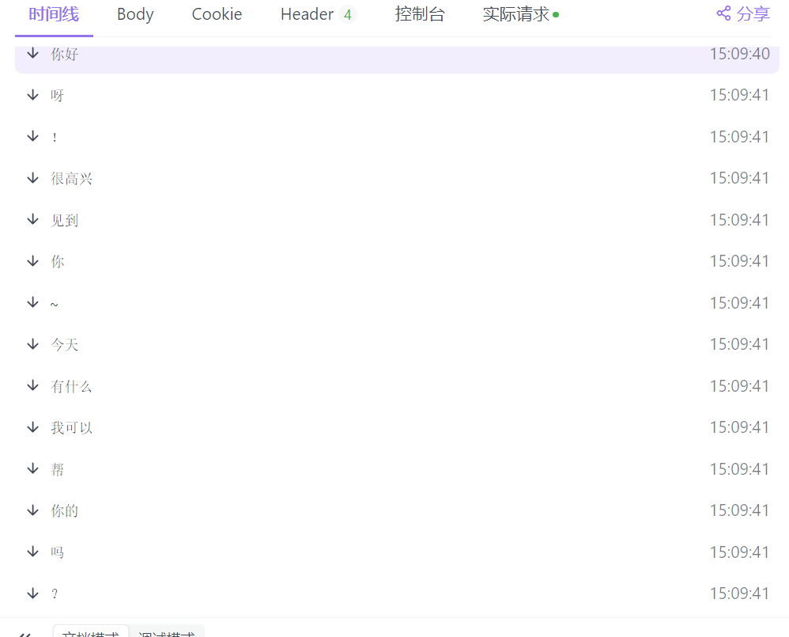789x637 pixels.
Task: Click the timestamp on the single 你 row
Action: [x=740, y=261]
